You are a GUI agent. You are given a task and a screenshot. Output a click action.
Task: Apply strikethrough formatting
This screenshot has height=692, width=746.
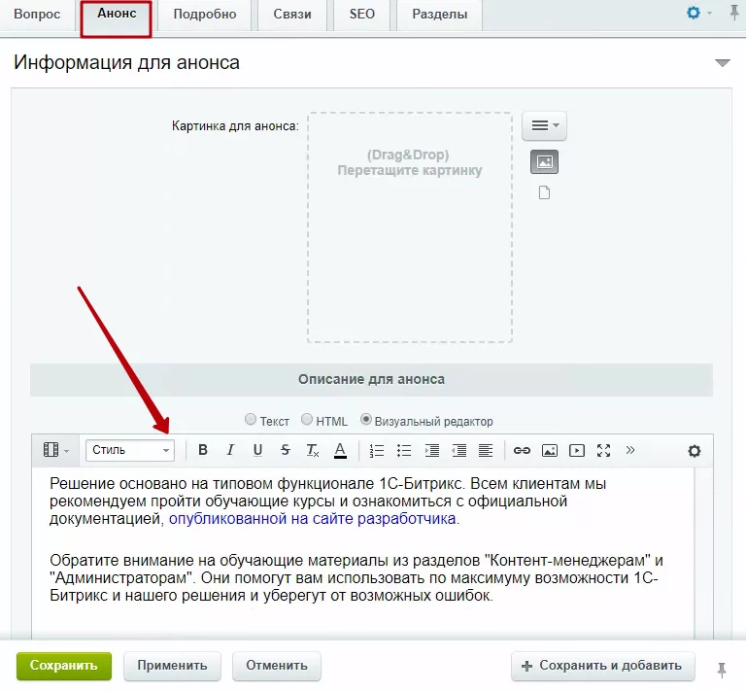[285, 450]
